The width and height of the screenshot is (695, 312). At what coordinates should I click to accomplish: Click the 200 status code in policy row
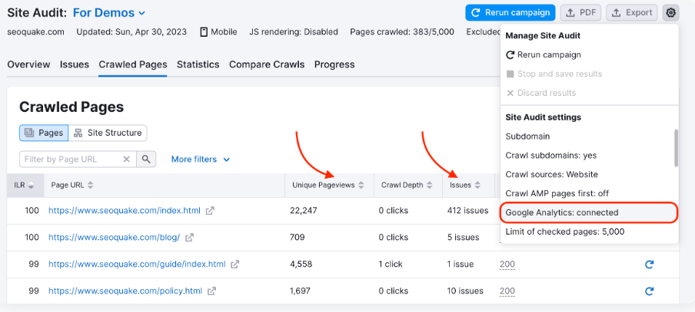click(507, 291)
